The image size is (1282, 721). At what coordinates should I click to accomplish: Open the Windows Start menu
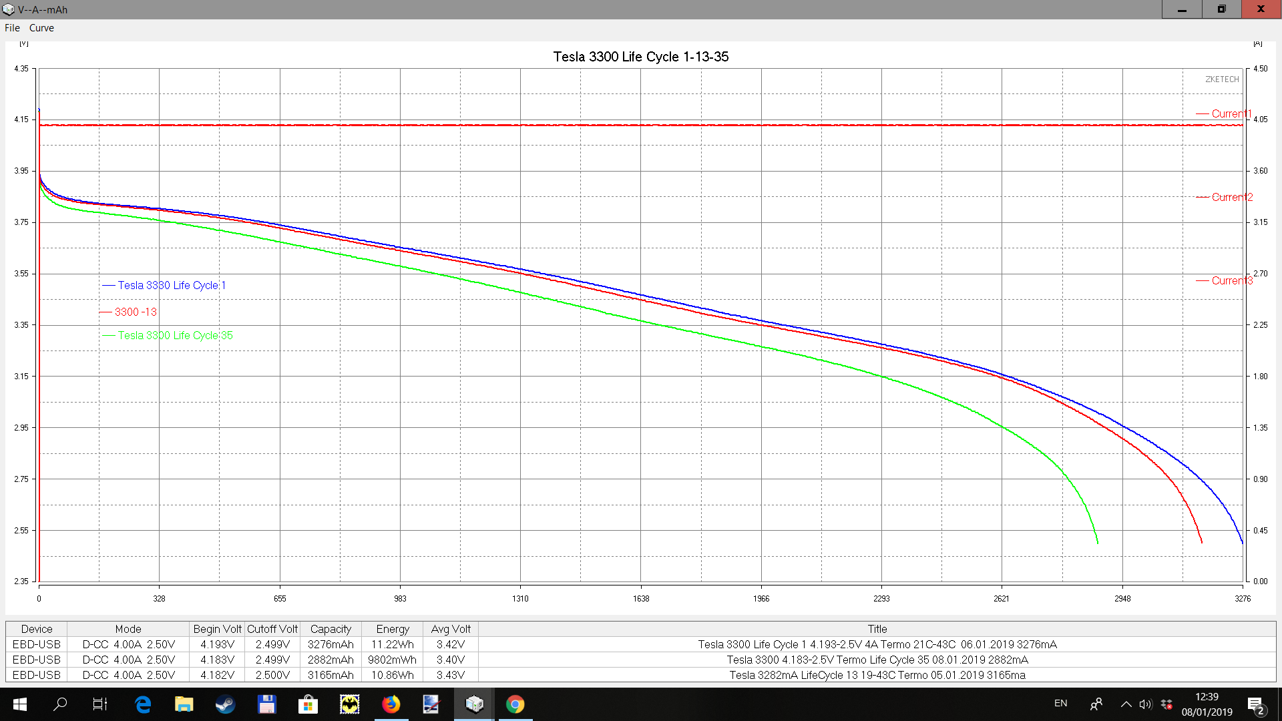click(x=19, y=704)
